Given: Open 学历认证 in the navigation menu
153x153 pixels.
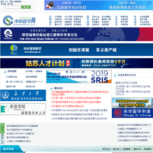Looking at the screenshot, I should [x=96, y=17].
